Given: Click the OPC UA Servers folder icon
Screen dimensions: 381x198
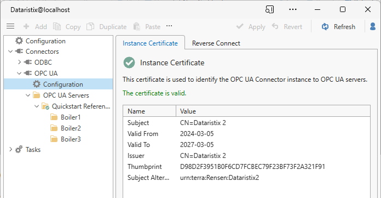Looking at the screenshot, I should [x=37, y=95].
